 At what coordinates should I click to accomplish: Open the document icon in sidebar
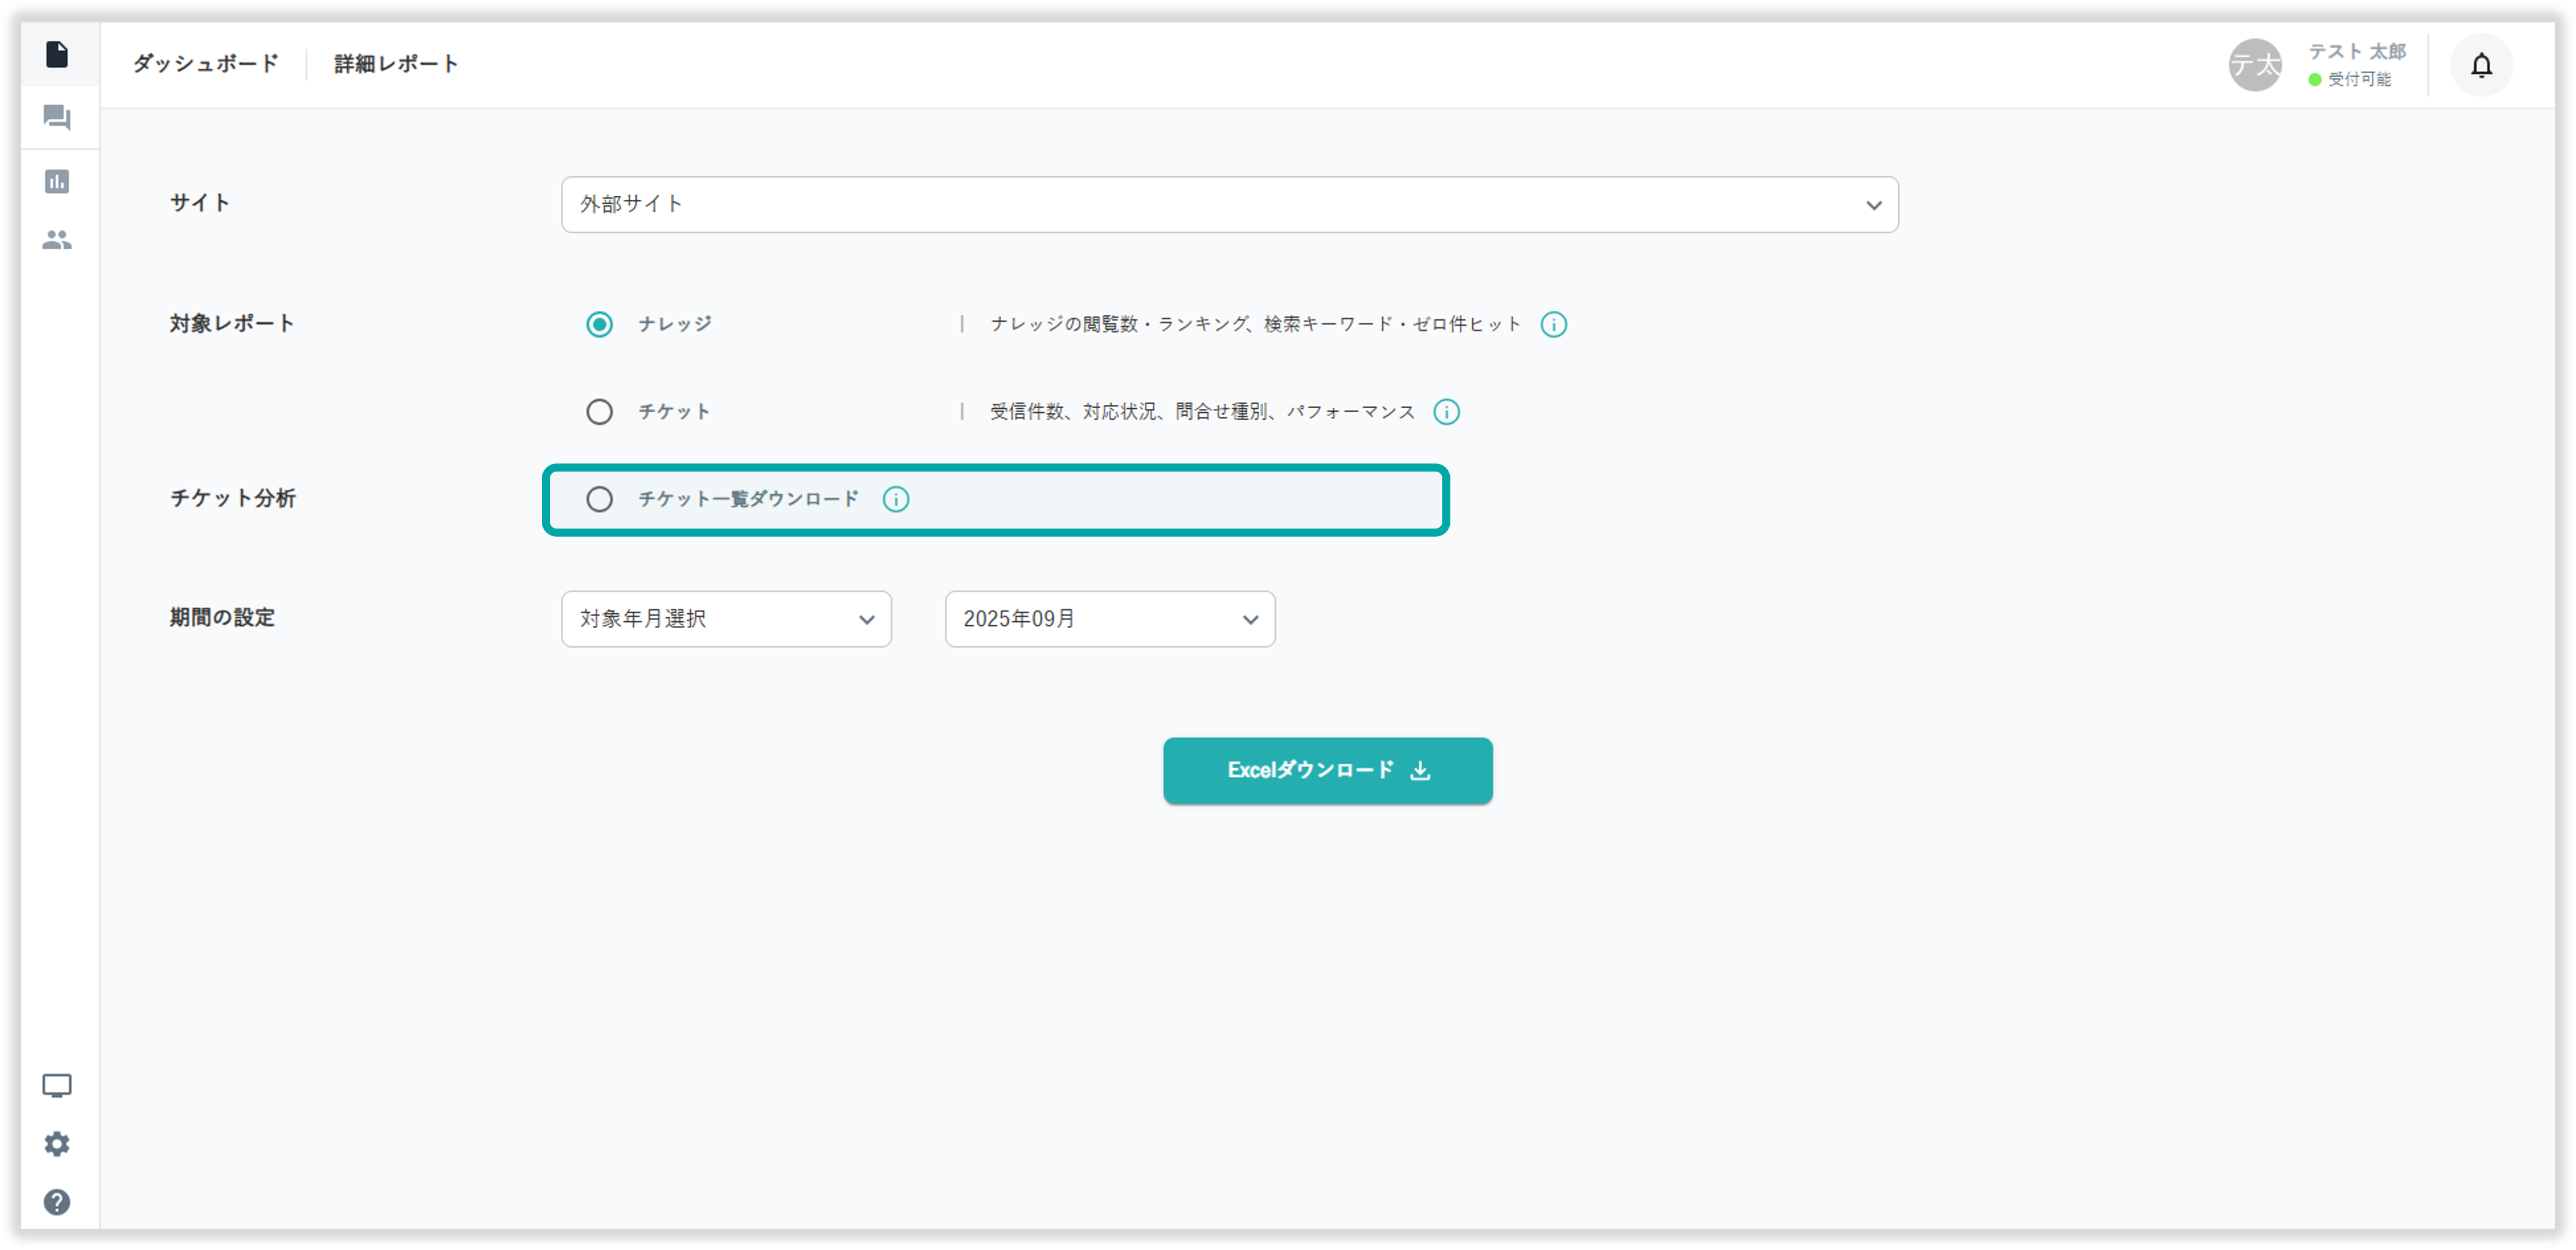pos(57,54)
